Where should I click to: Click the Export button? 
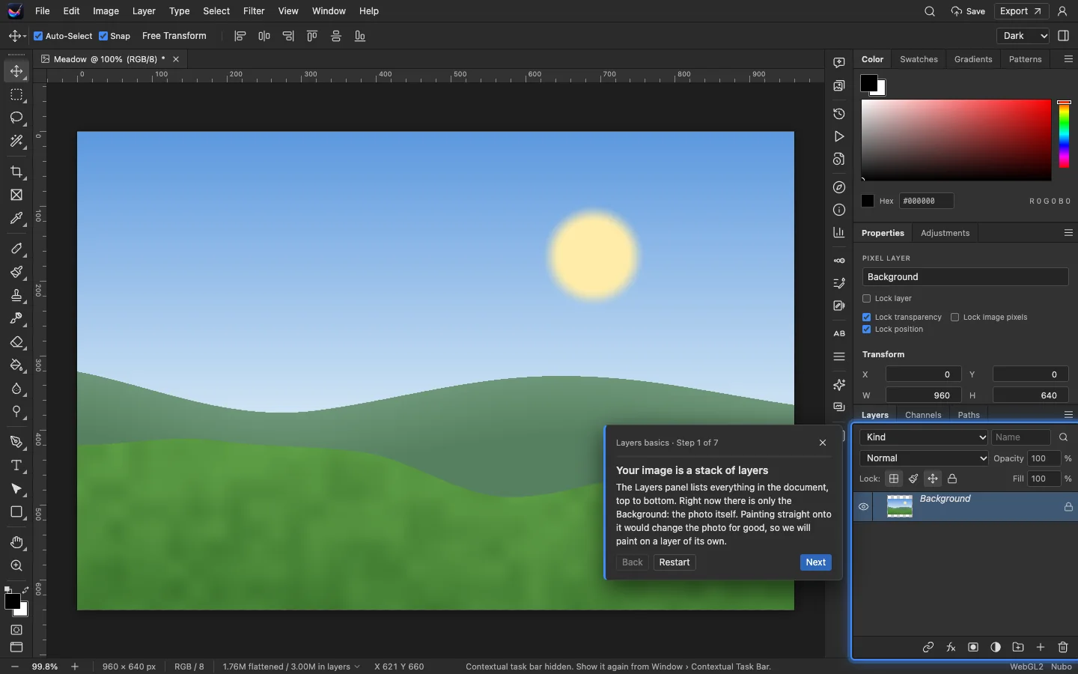1020,11
